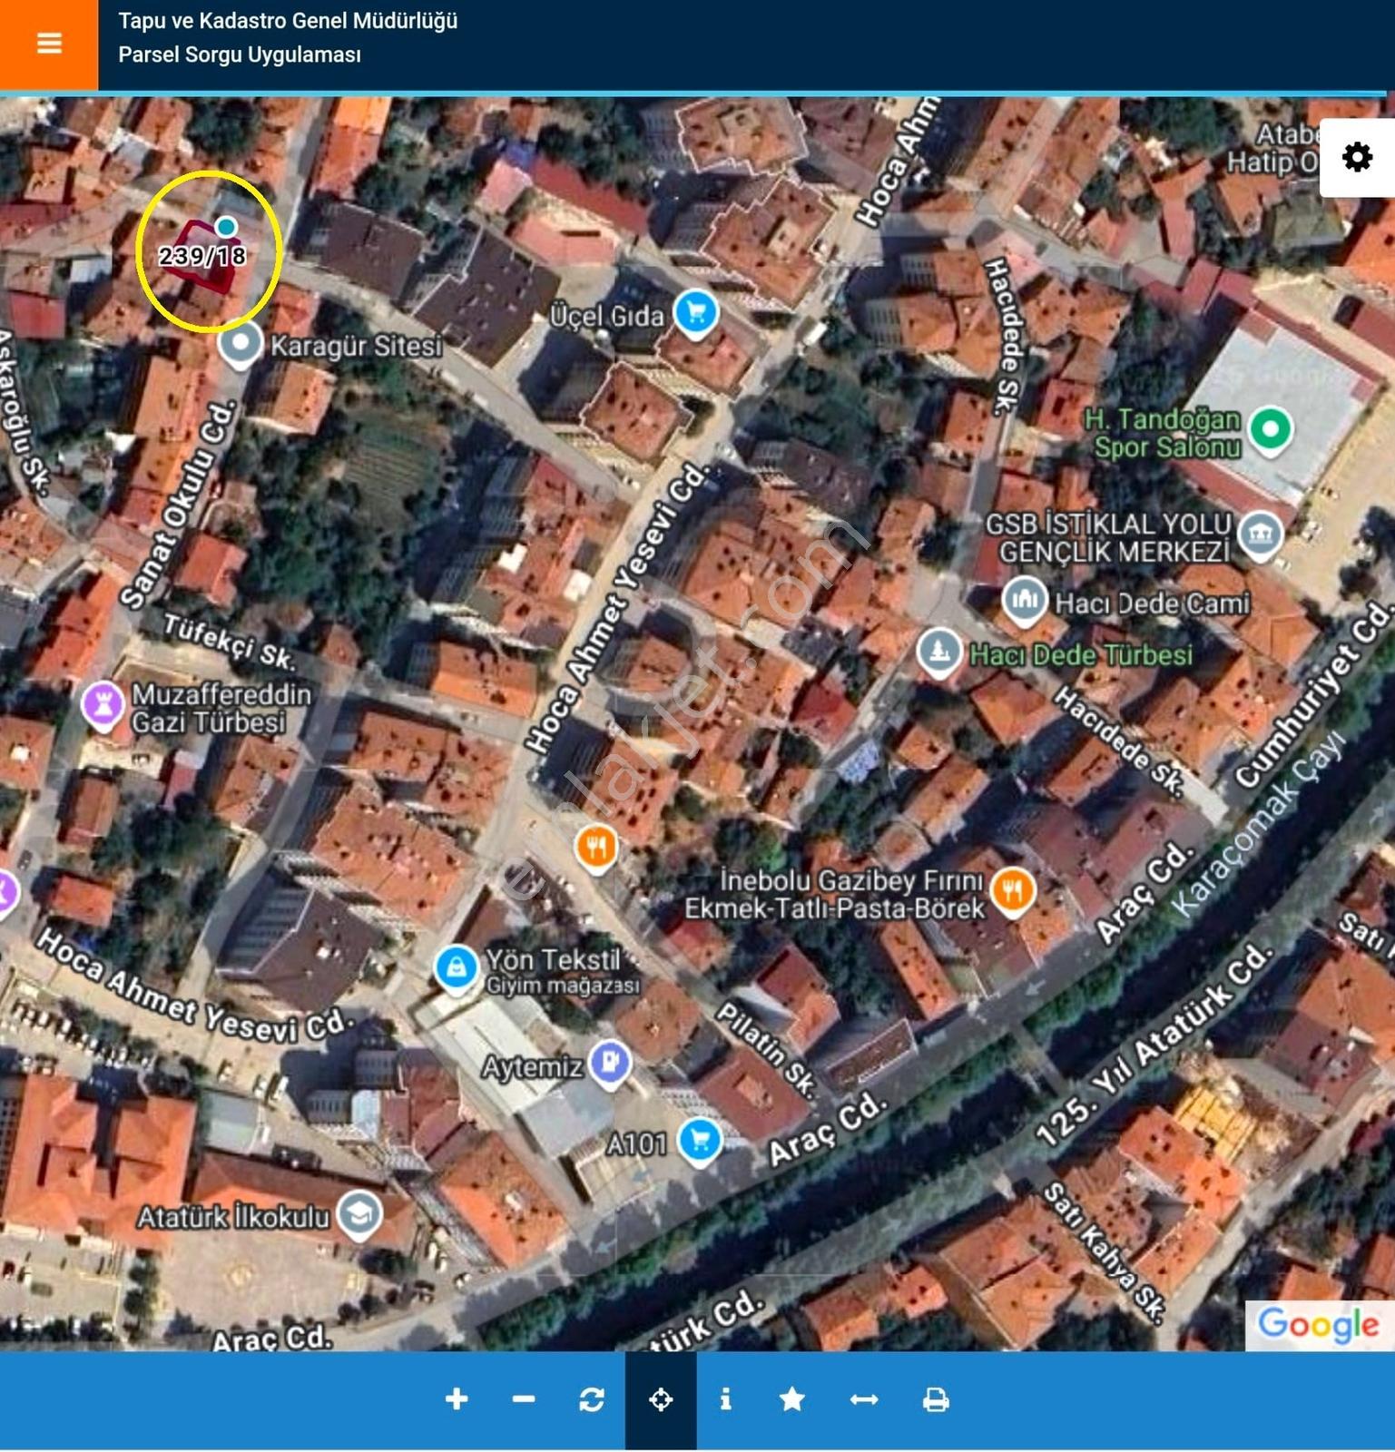Click the Pilatin Sk. street label
The height and width of the screenshot is (1452, 1395).
[766, 1050]
